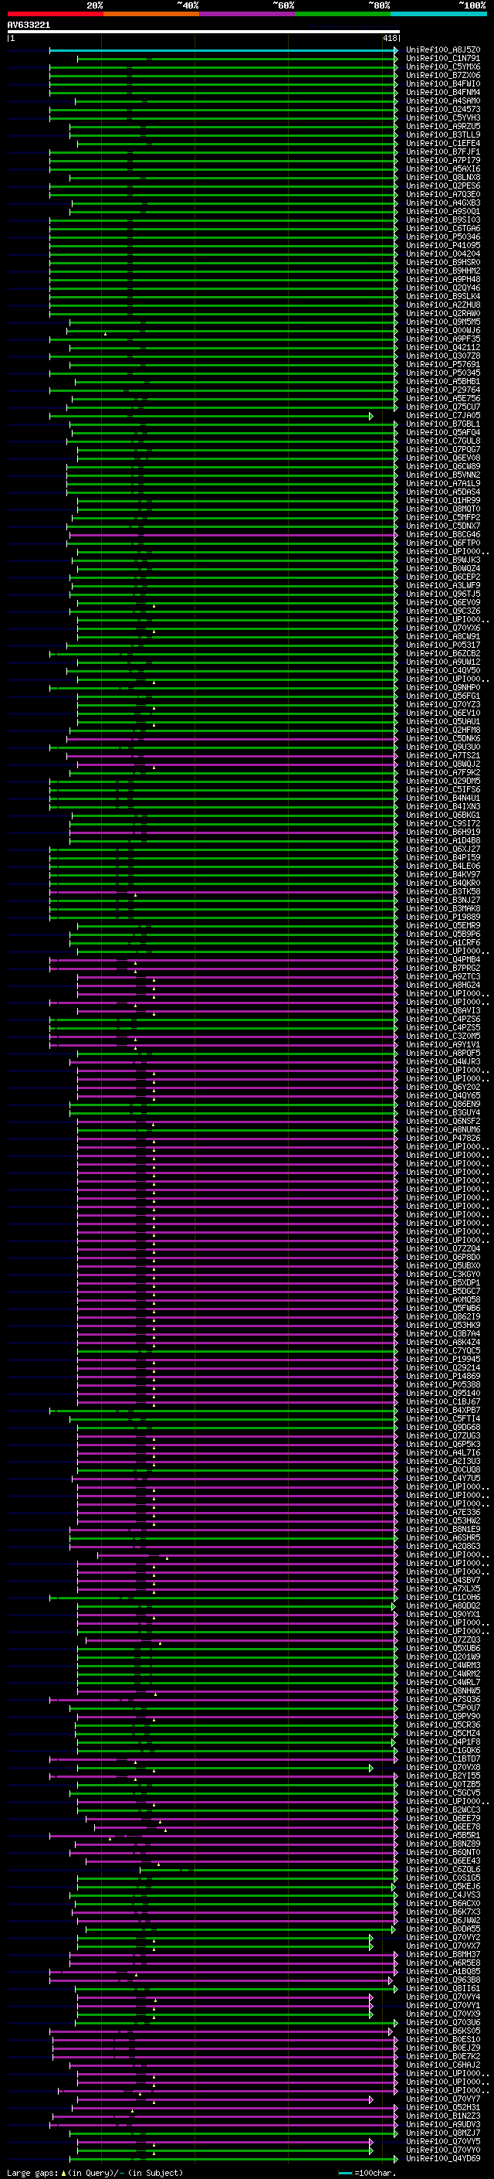The width and height of the screenshot is (494, 2179).
Task: Open hit UniRef100_A4SAM0
Action: pos(443,100)
